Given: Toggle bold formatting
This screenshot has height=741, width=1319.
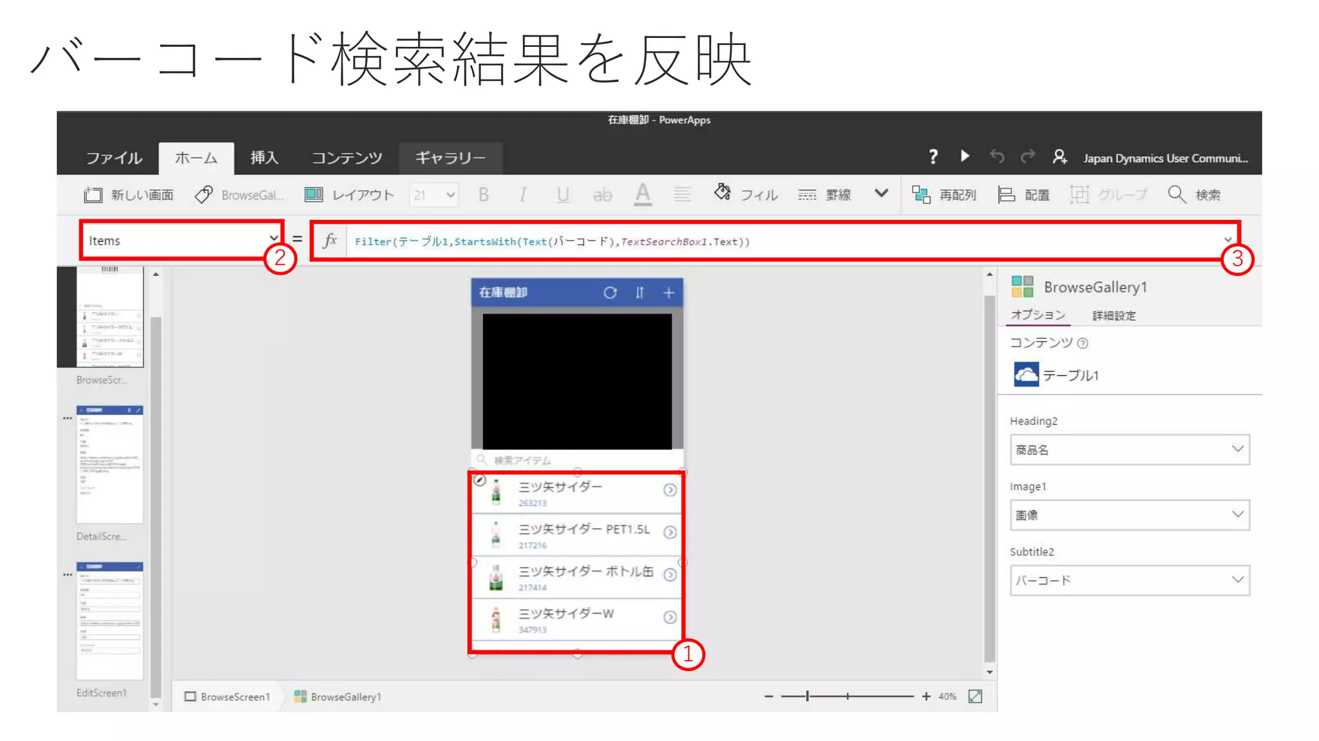Looking at the screenshot, I should click(x=484, y=195).
